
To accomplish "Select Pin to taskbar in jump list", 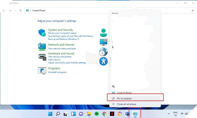I will point(135,99).
